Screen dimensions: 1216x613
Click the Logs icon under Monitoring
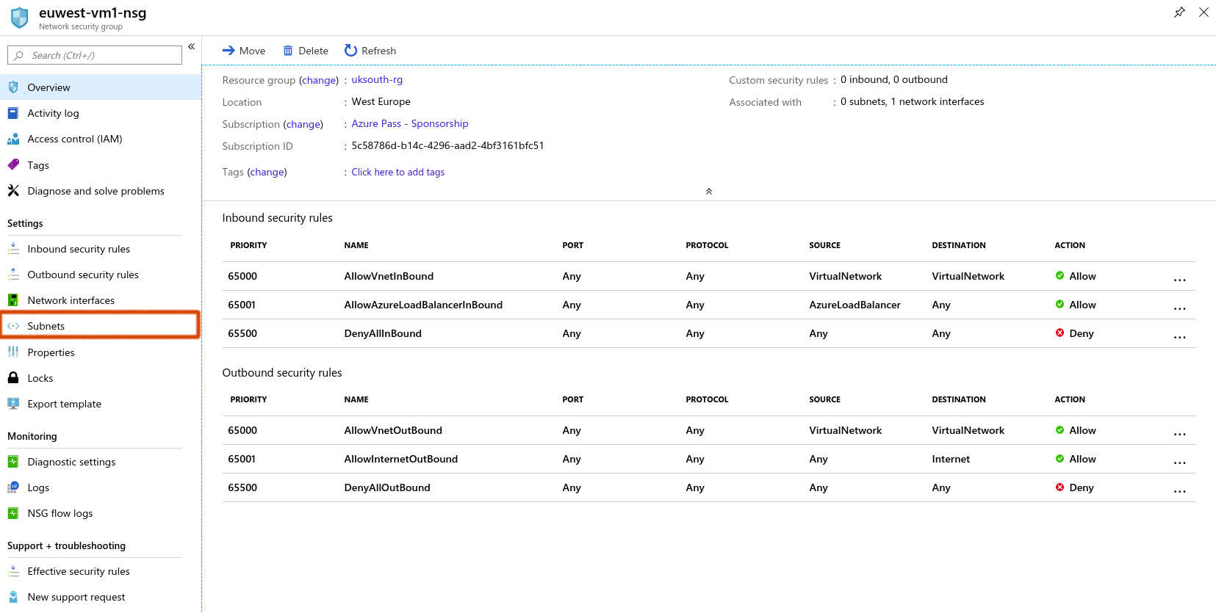tap(13, 487)
